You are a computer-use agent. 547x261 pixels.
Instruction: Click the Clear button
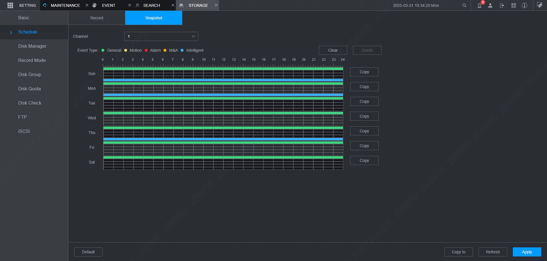(333, 50)
